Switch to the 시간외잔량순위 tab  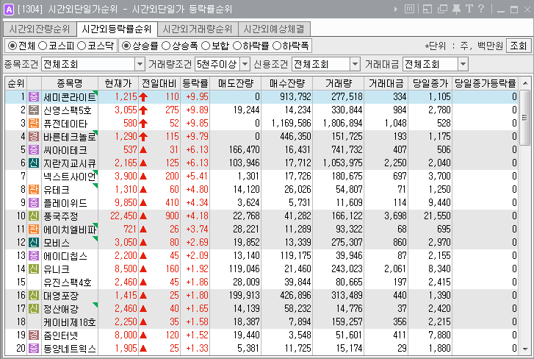point(40,29)
